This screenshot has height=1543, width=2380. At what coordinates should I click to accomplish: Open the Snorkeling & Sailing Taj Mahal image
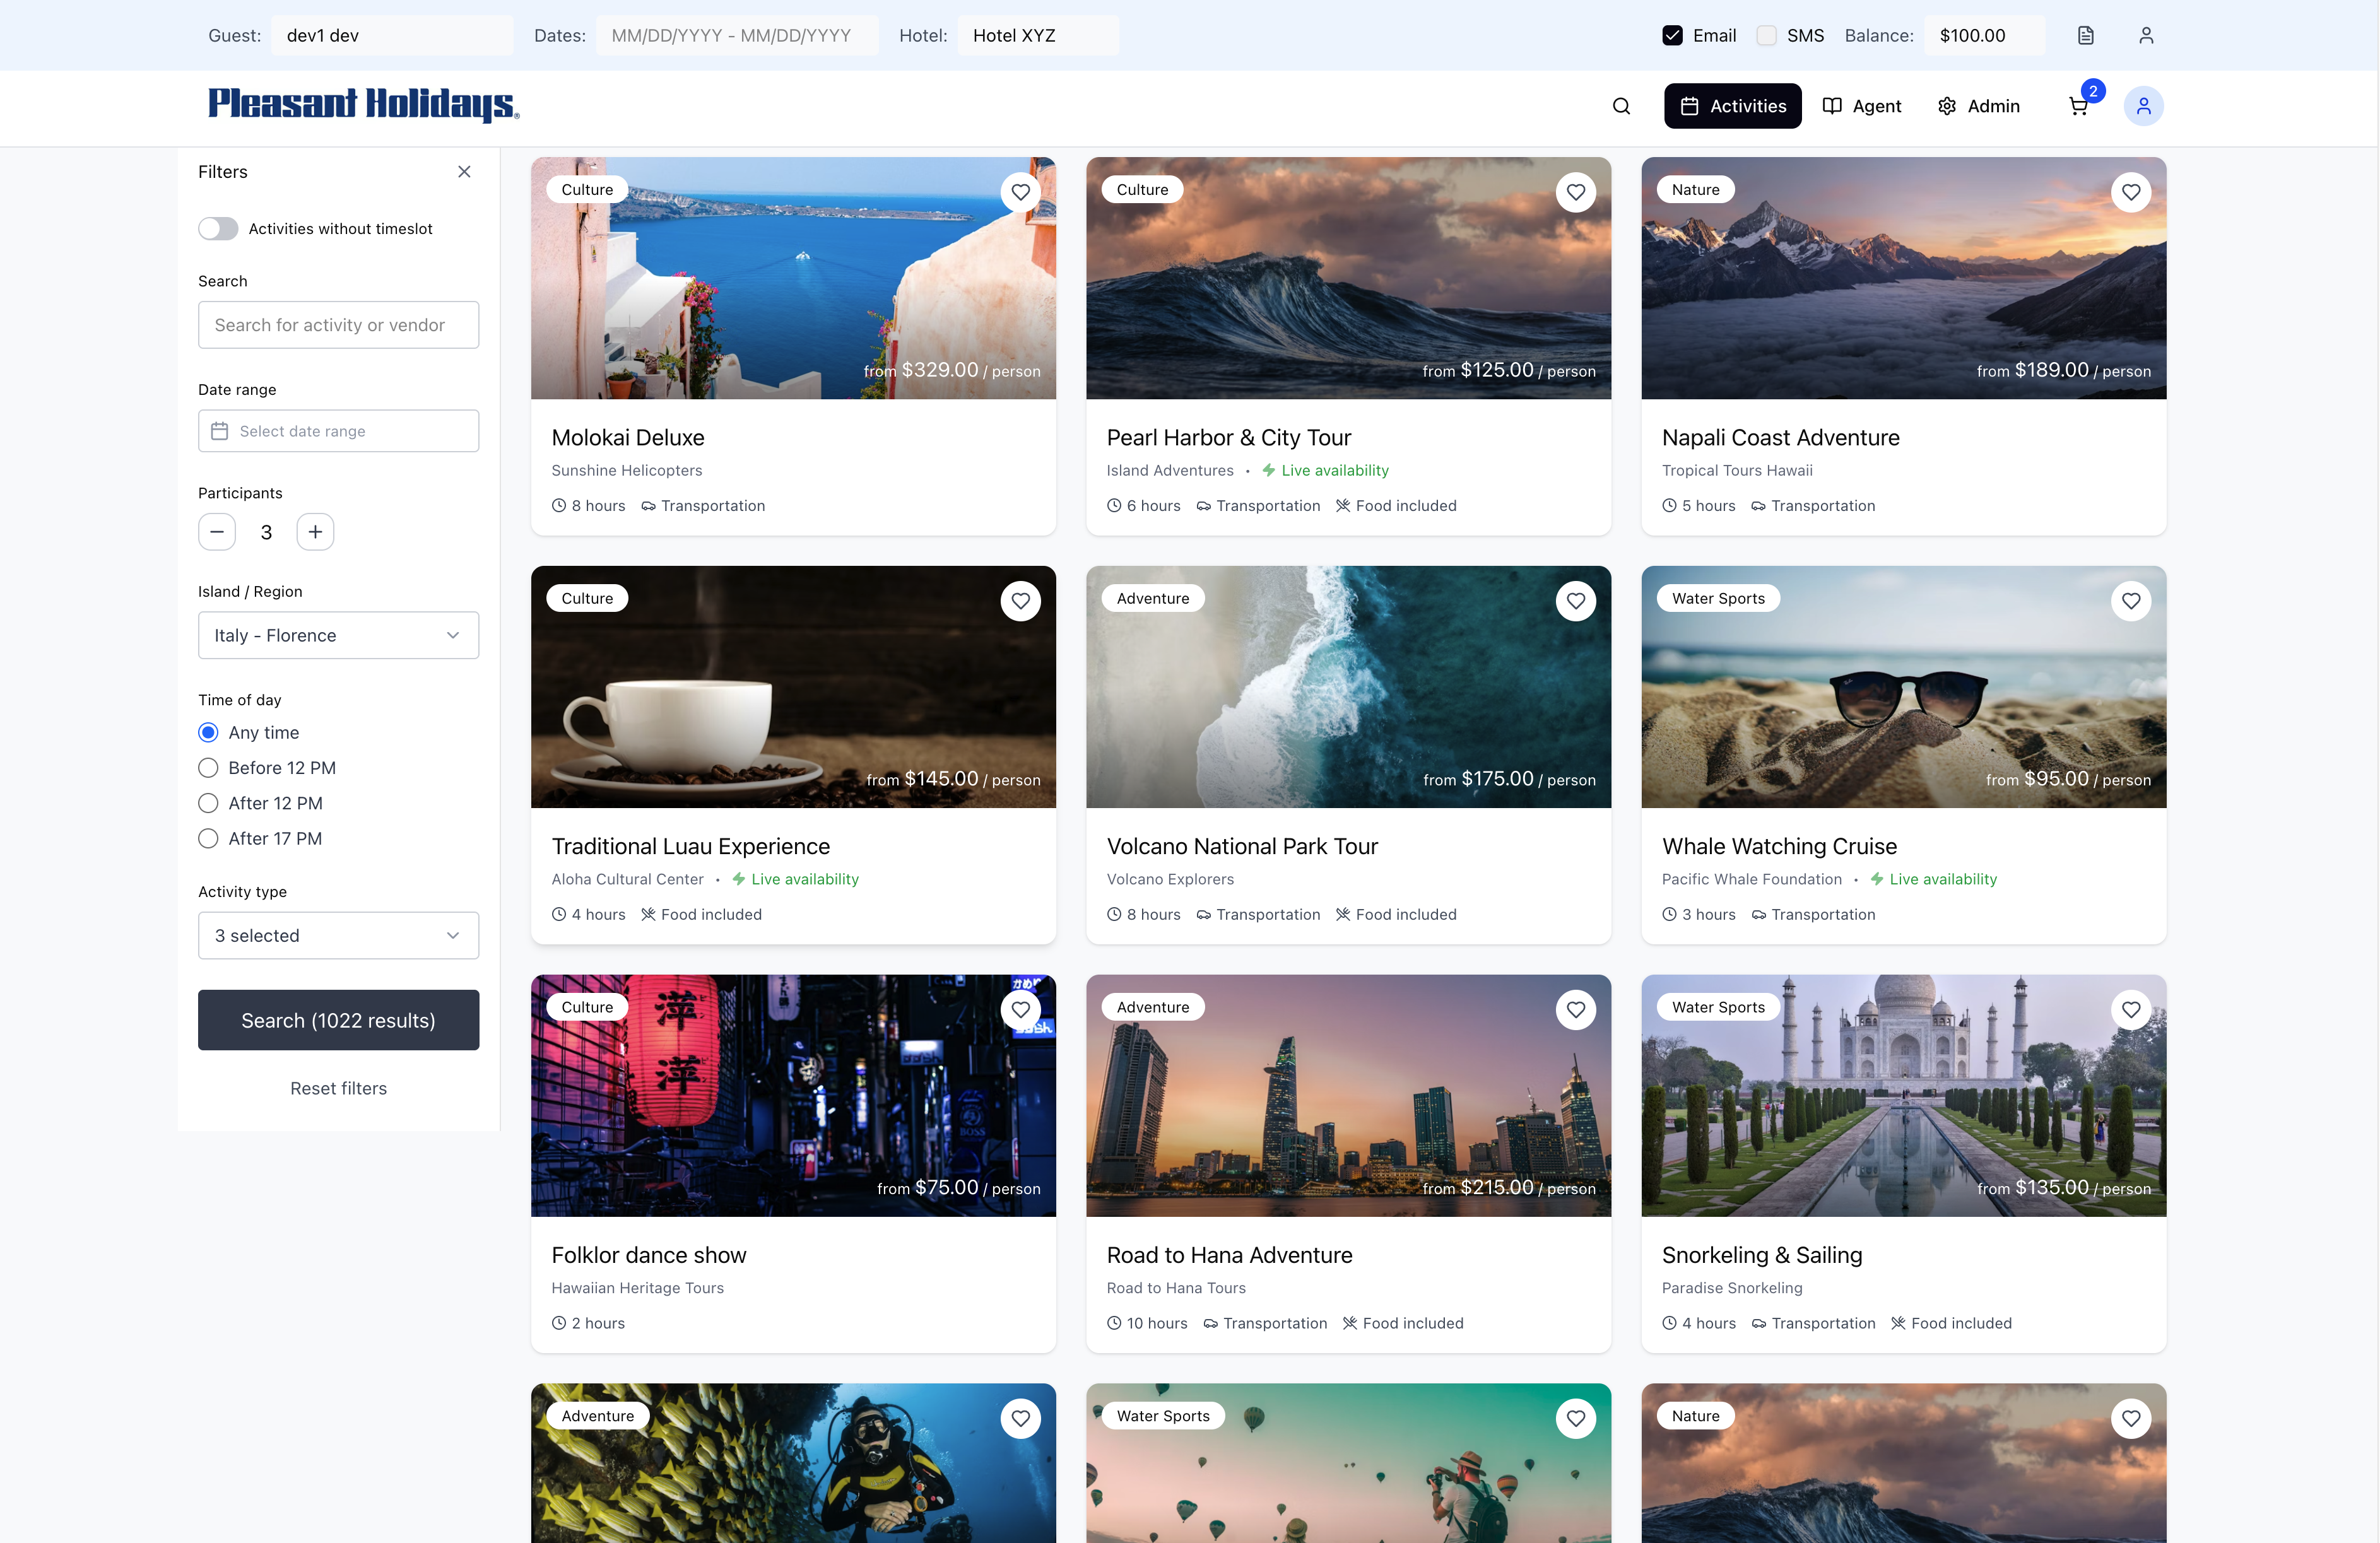tap(1904, 1096)
